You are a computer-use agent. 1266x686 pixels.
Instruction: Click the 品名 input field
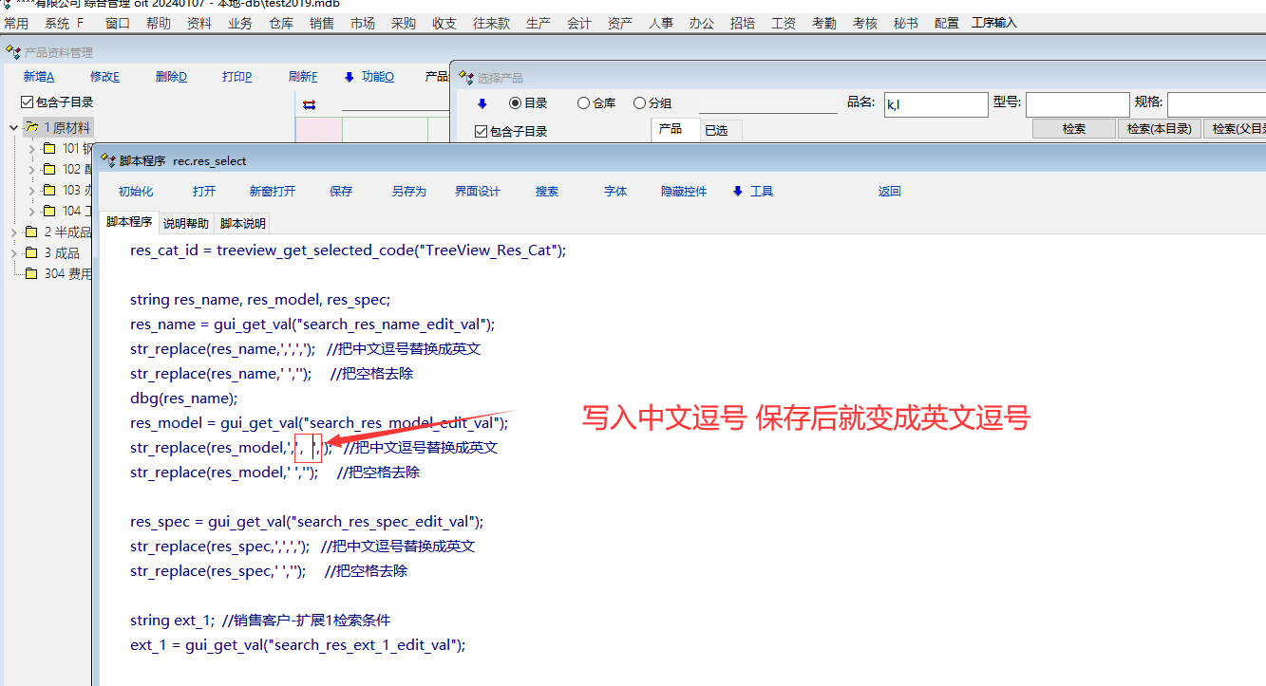935,104
